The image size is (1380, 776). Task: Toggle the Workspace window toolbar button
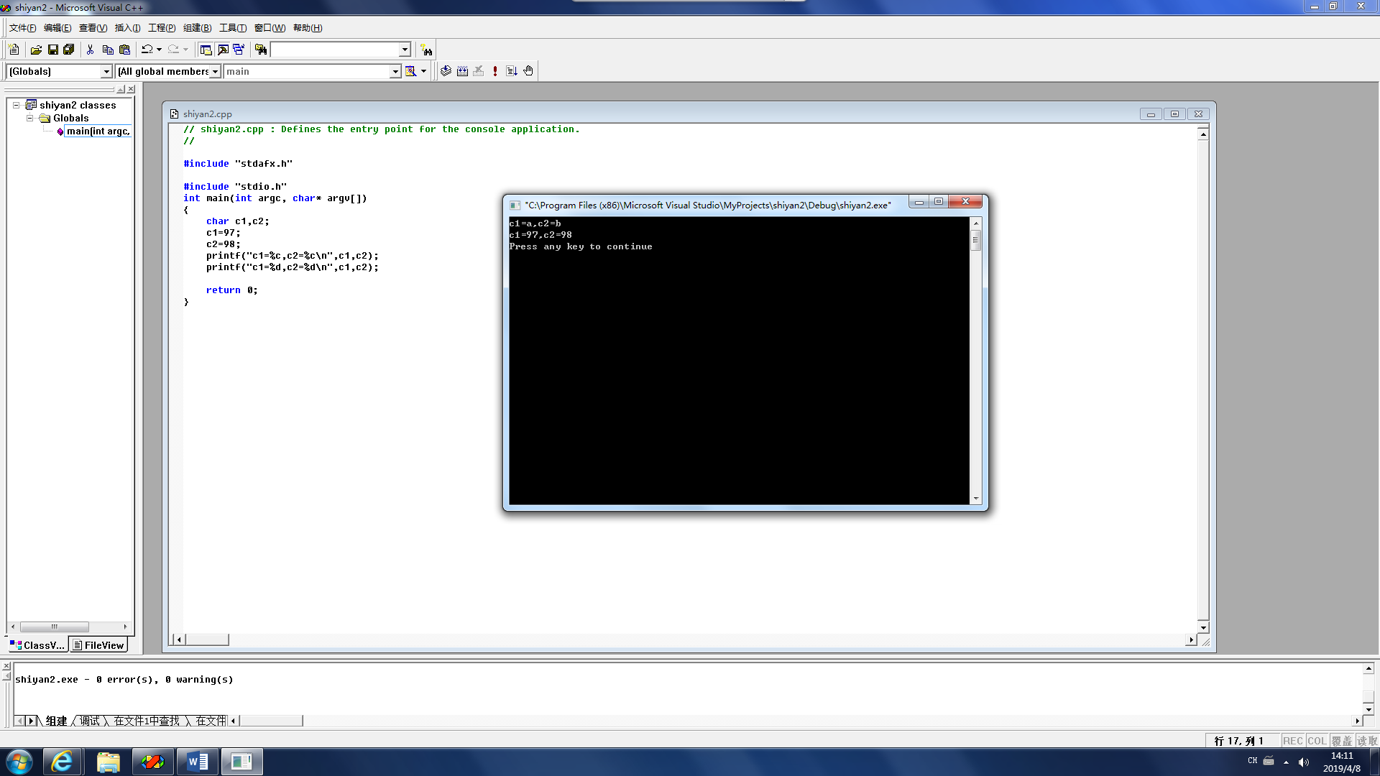tap(206, 50)
